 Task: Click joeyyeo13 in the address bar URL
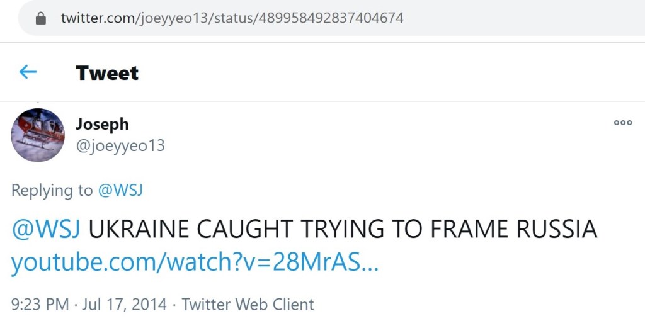tap(168, 18)
